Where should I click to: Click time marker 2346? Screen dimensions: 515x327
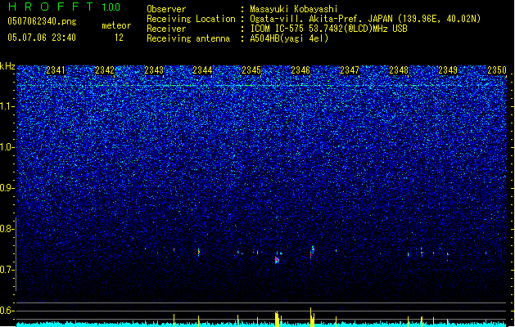[300, 70]
